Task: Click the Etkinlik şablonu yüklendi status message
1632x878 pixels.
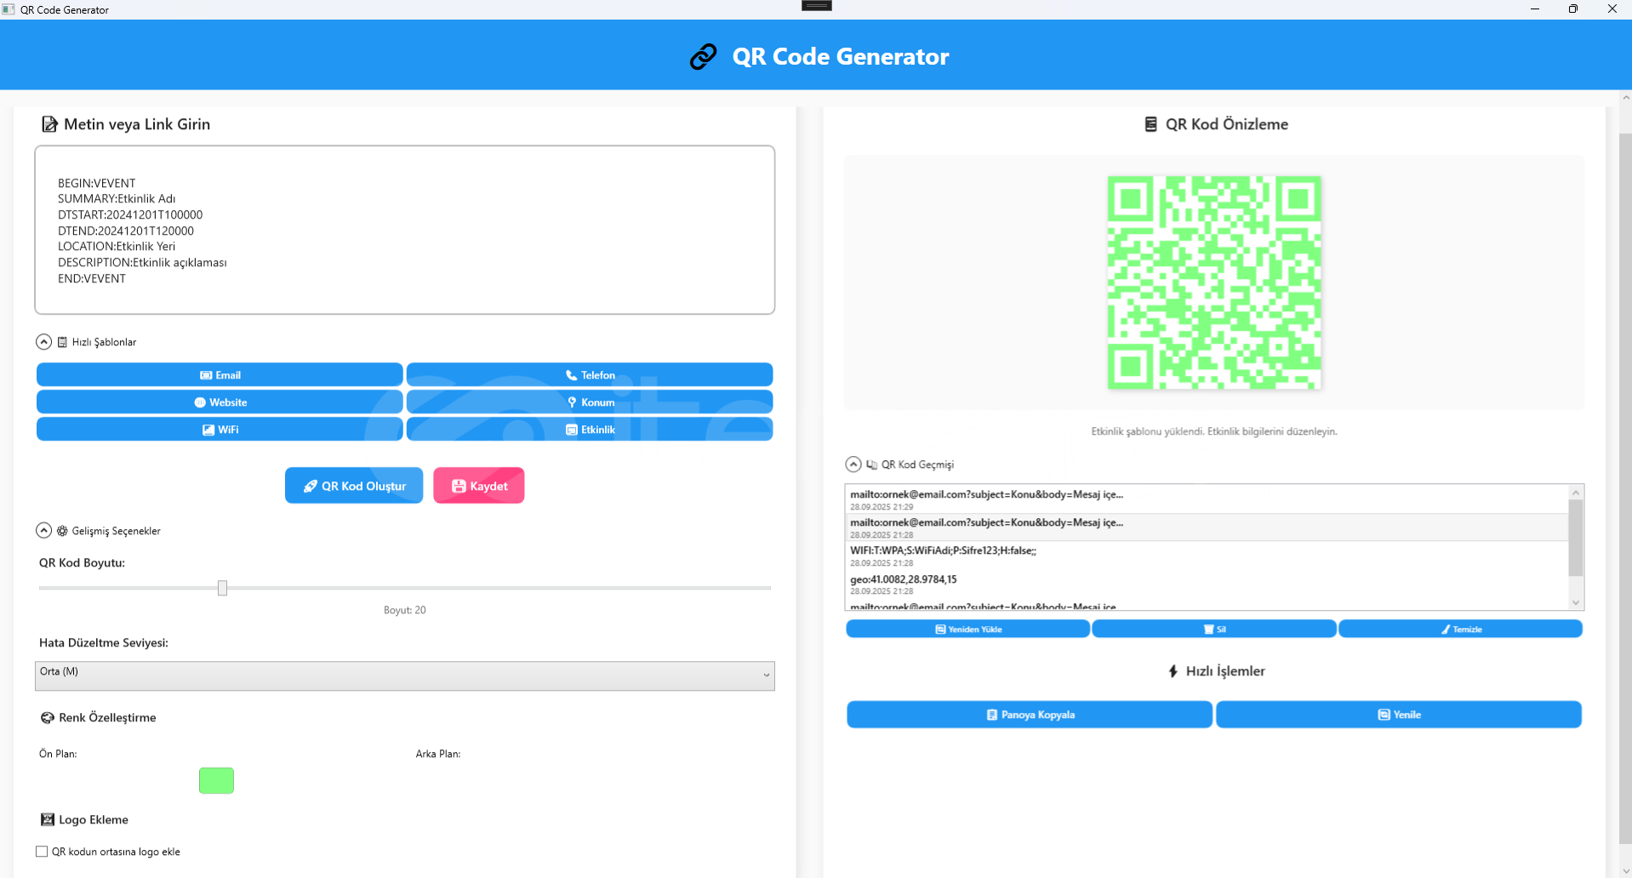Action: click(1214, 431)
